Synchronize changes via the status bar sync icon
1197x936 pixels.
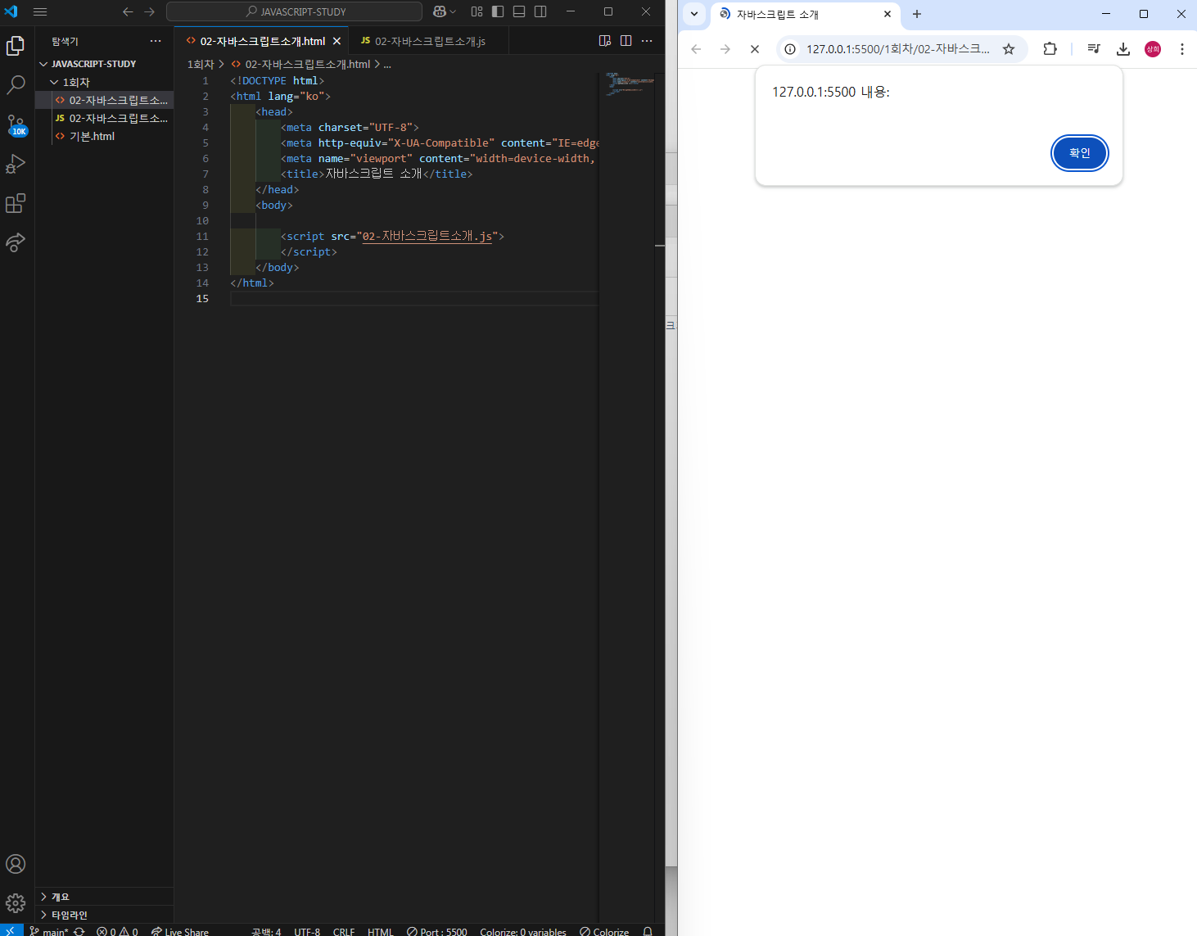(79, 931)
